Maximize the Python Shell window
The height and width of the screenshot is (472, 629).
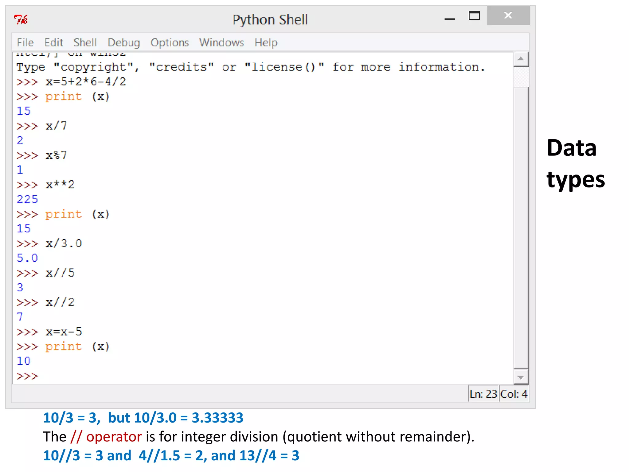[474, 16]
